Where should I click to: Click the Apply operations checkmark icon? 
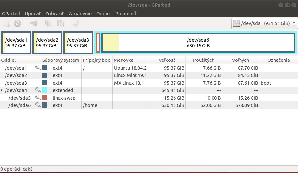[x=76, y=23]
